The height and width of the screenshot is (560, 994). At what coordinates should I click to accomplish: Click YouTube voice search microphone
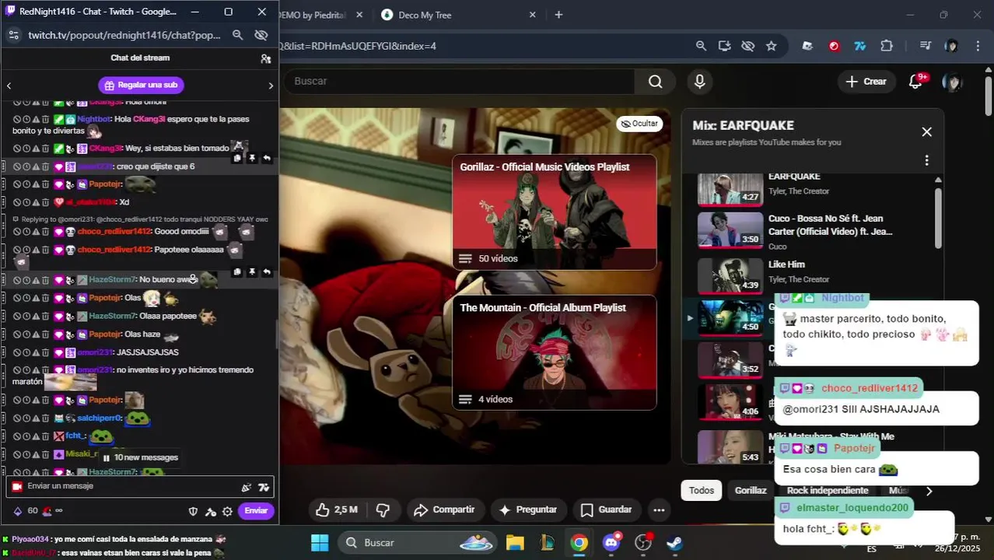(x=699, y=82)
